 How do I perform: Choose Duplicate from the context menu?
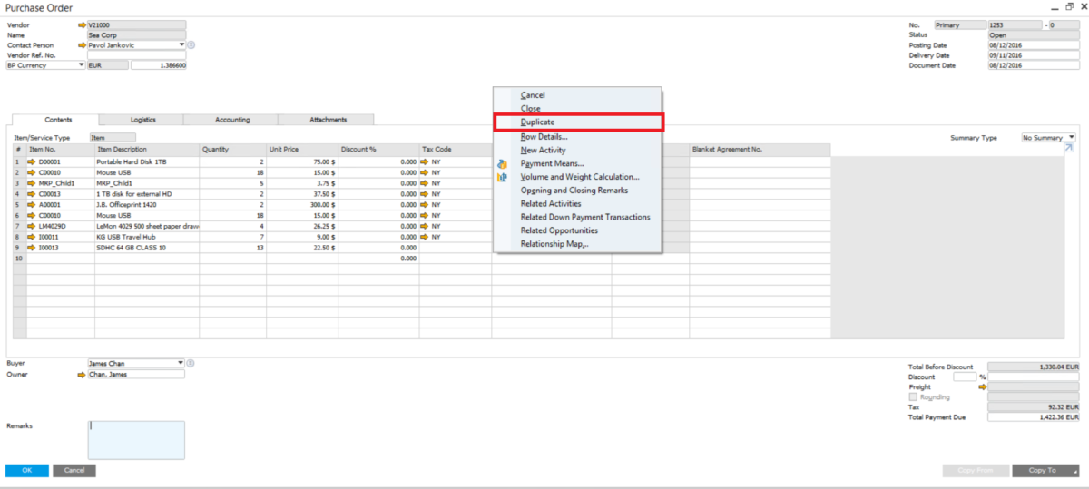537,122
